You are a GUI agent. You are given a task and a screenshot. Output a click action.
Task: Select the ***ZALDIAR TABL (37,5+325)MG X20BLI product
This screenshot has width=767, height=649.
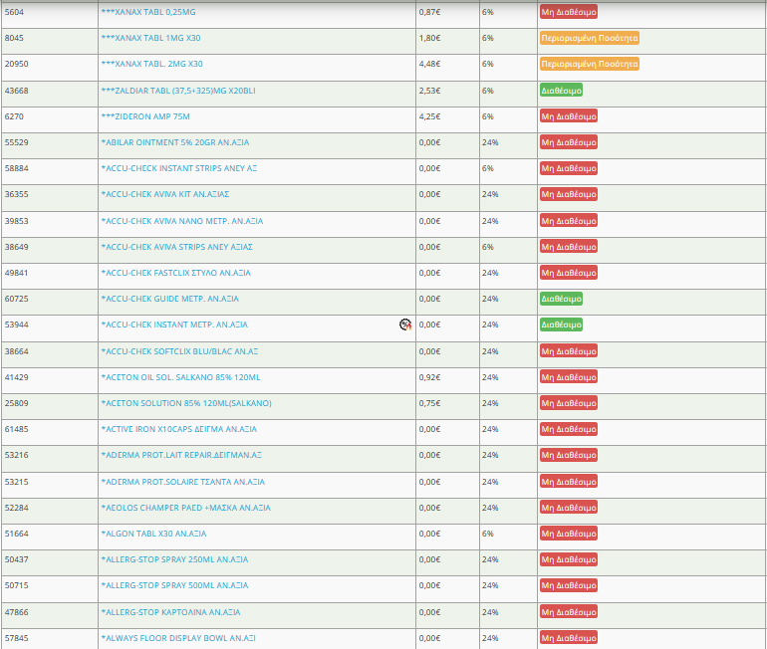click(178, 91)
